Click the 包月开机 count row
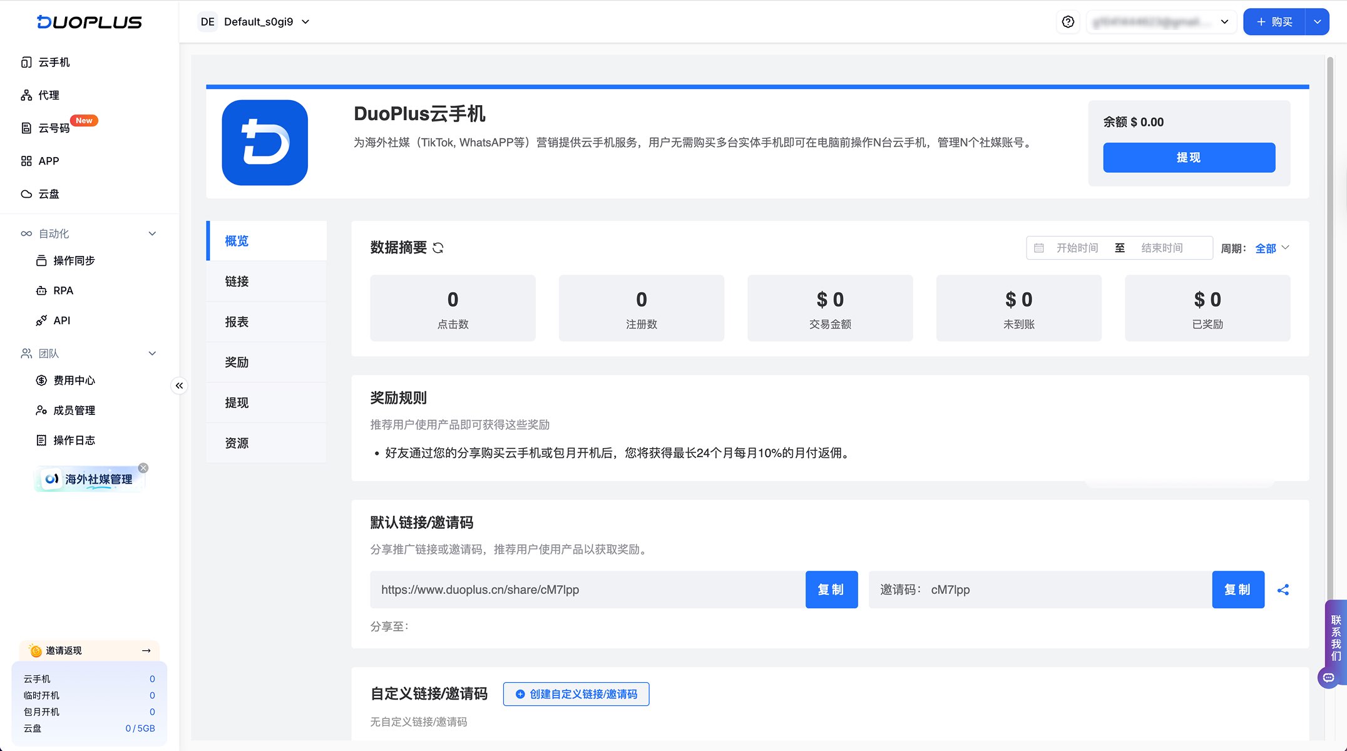 [x=89, y=712]
